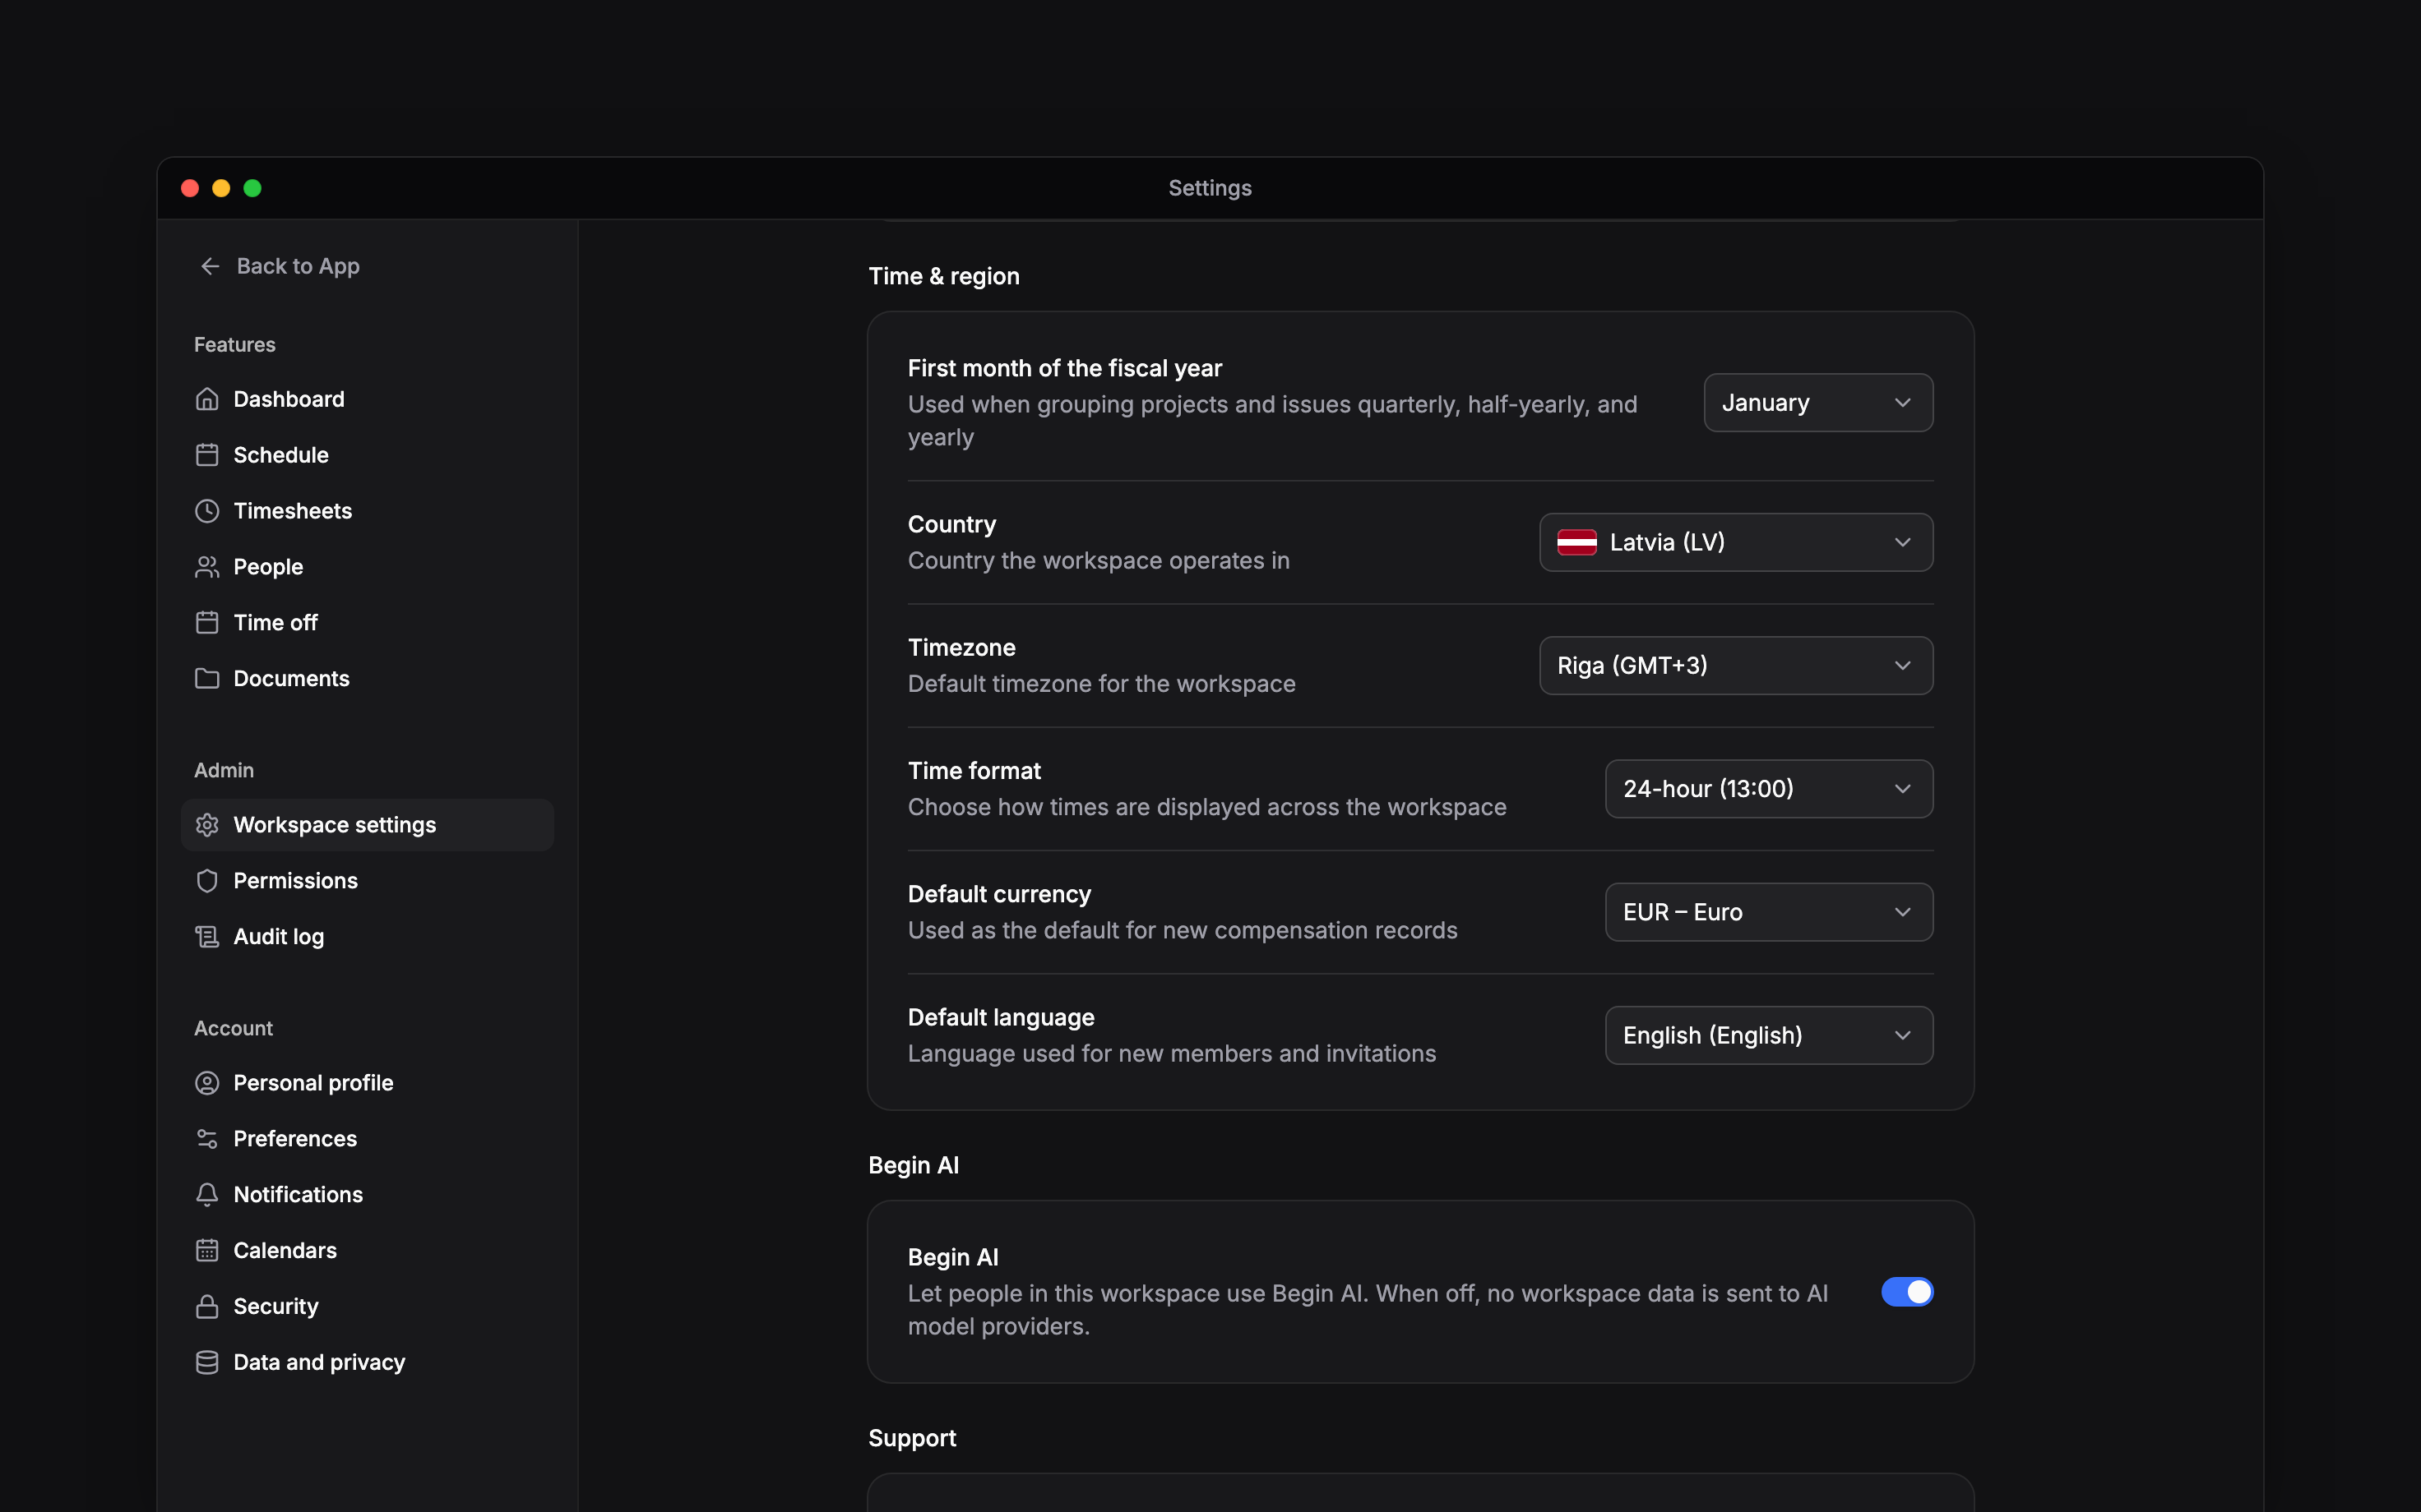Close the Settings window with red button
2421x1512 pixels.
(190, 188)
